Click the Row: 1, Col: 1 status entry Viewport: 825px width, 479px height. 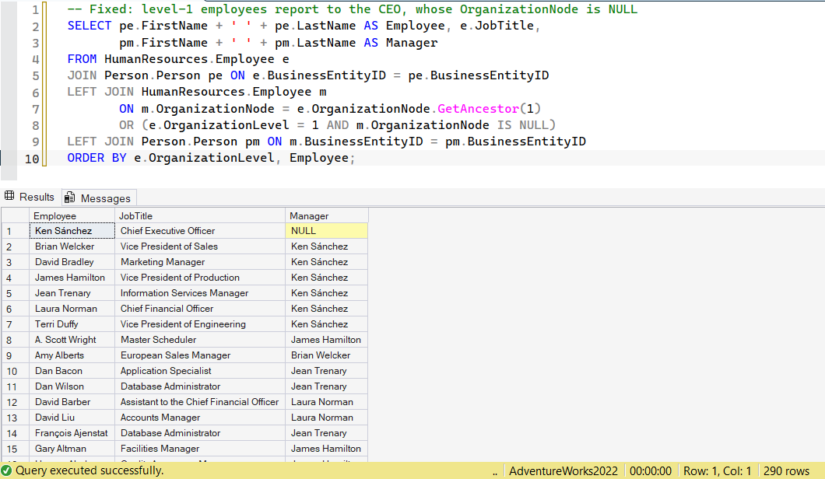717,470
